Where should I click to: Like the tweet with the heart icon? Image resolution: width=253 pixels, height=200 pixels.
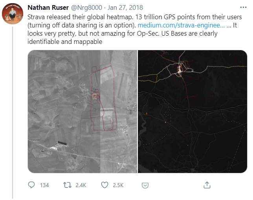(x=104, y=185)
